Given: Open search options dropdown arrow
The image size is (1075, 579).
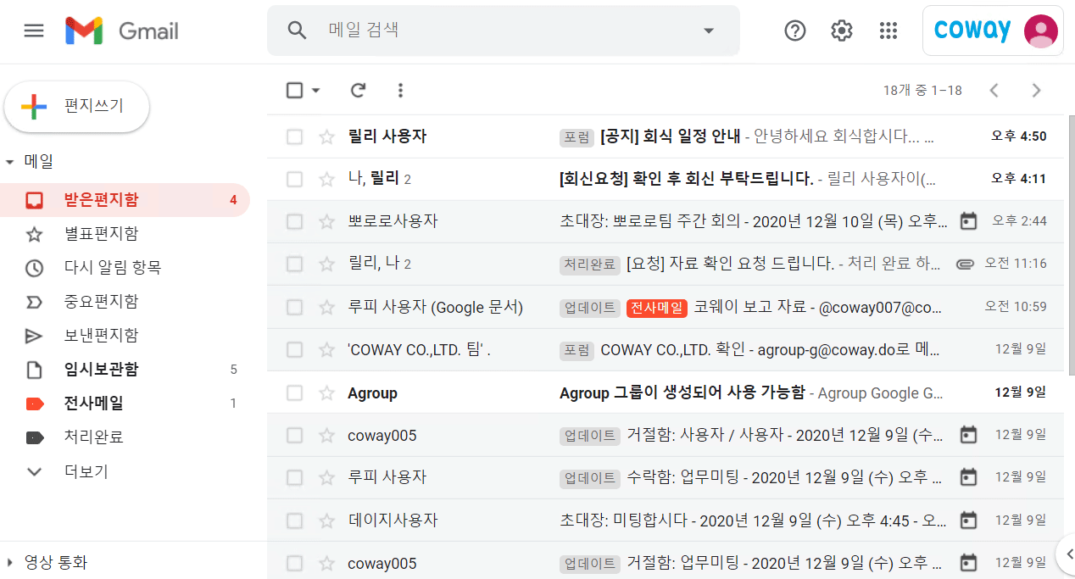Looking at the screenshot, I should click(709, 31).
